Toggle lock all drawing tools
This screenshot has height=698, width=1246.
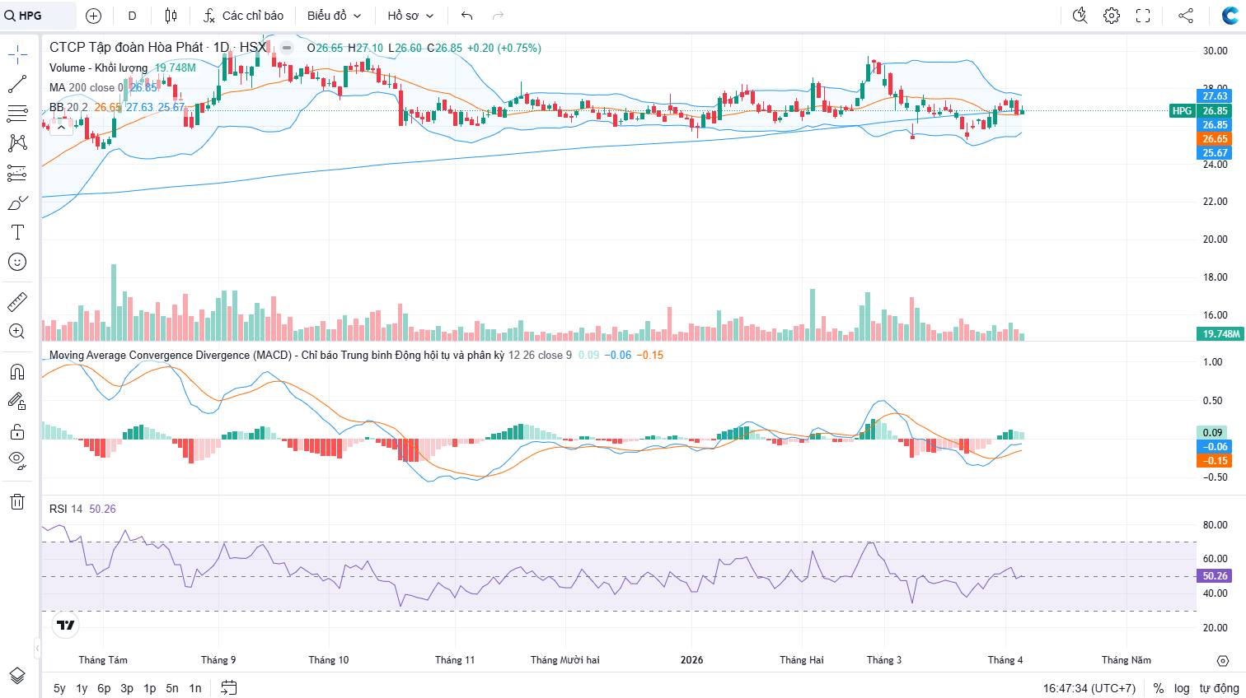pyautogui.click(x=17, y=431)
